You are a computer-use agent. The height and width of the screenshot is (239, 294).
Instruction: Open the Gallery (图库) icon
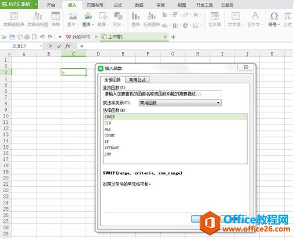click(x=88, y=16)
